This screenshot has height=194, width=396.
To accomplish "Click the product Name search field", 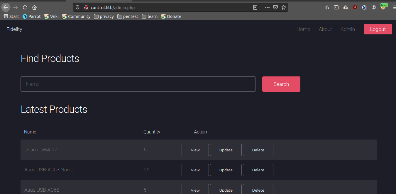I will tap(138, 84).
